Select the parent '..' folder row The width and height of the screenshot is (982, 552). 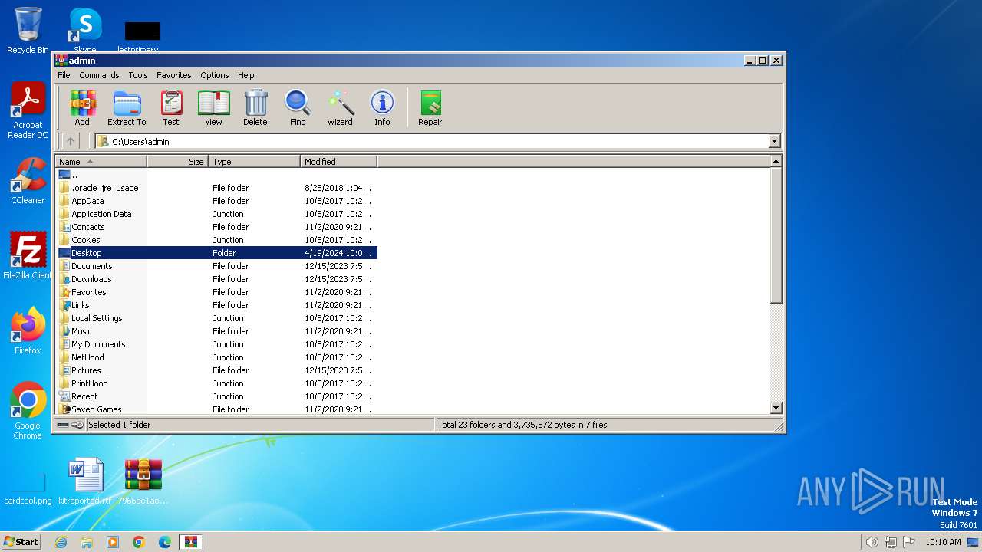[217, 175]
